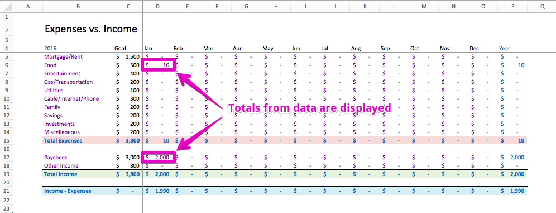The image size is (556, 213).
Task: Select the Mar month heading
Action: click(208, 48)
